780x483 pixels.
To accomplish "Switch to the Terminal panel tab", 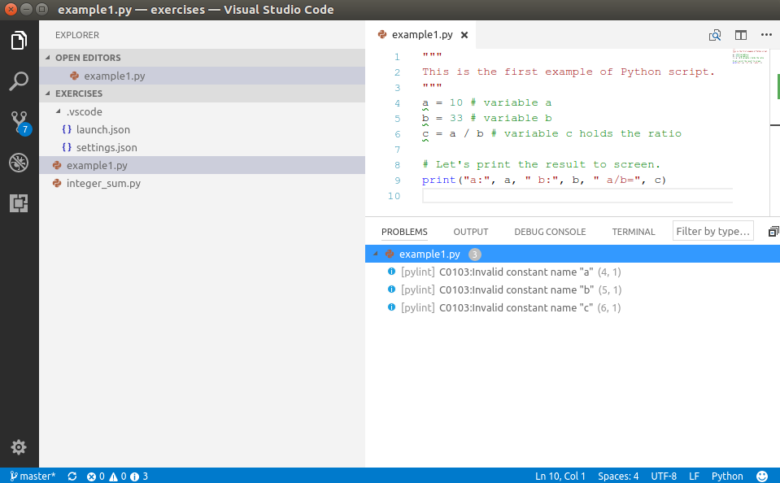I will pyautogui.click(x=633, y=232).
